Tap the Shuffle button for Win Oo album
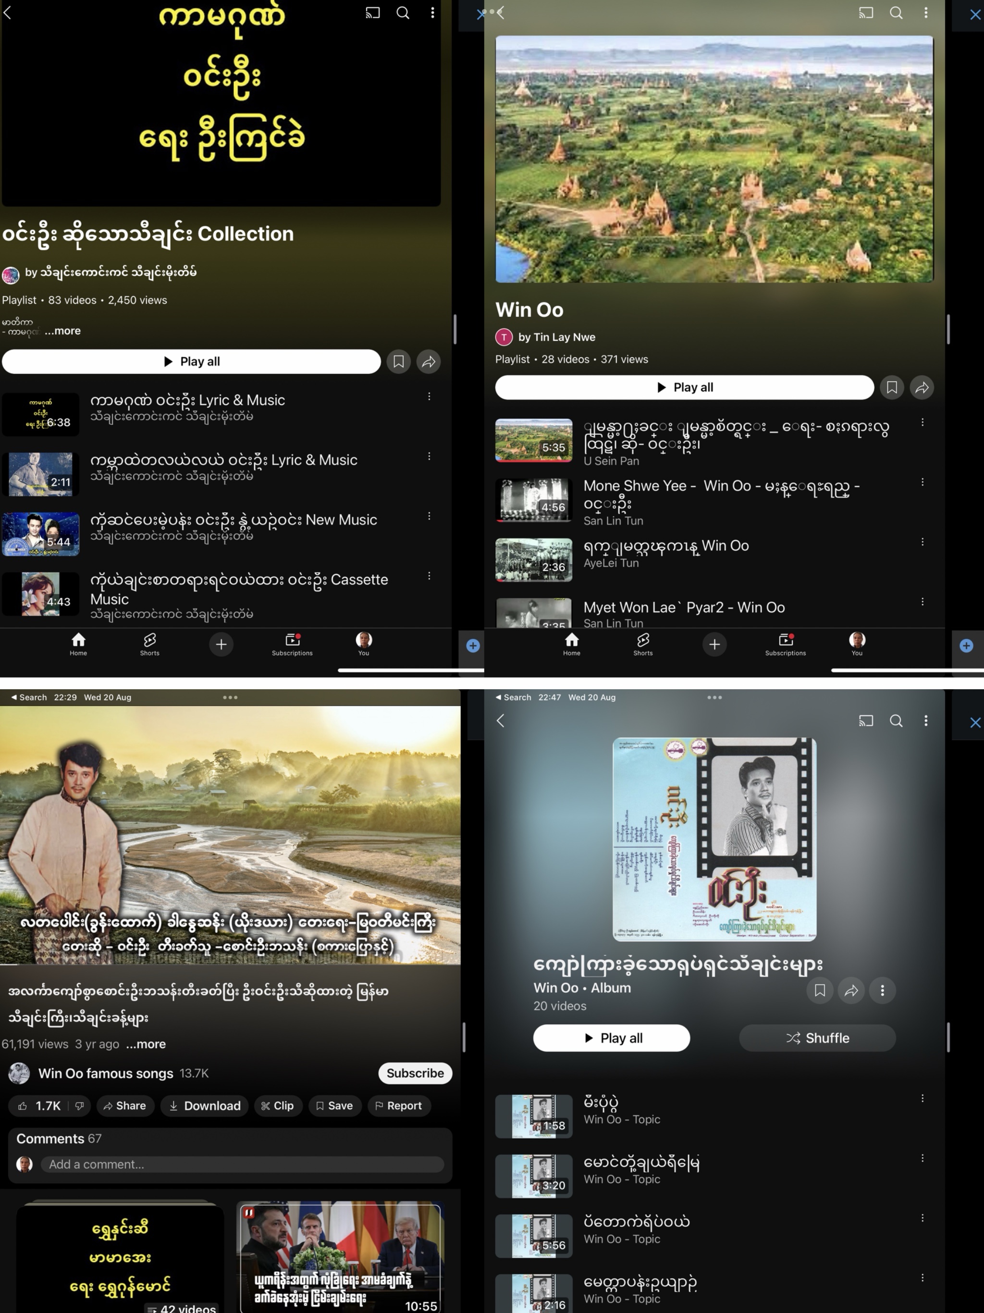Screen dimensions: 984x1313 pyautogui.click(x=817, y=1038)
